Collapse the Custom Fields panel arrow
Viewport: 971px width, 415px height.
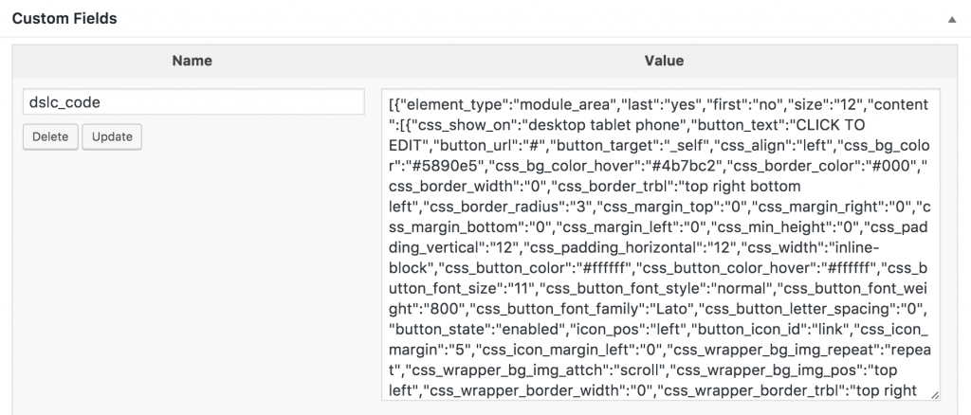pyautogui.click(x=952, y=19)
